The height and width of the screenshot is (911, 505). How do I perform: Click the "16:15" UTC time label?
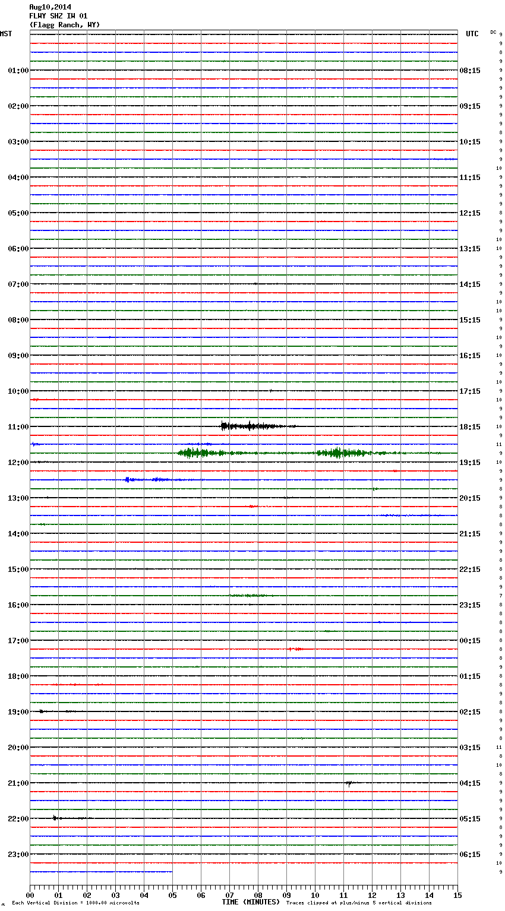click(x=470, y=356)
